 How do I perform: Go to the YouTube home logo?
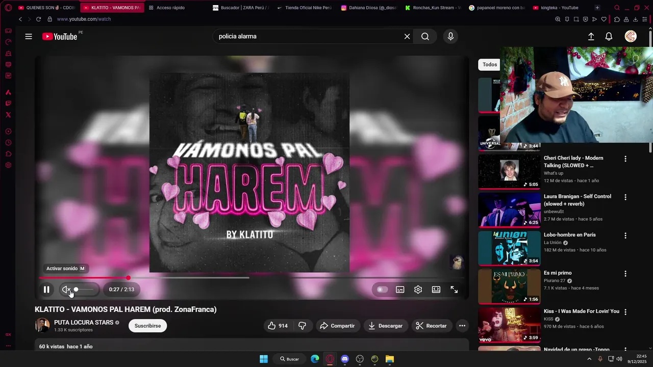(x=60, y=36)
